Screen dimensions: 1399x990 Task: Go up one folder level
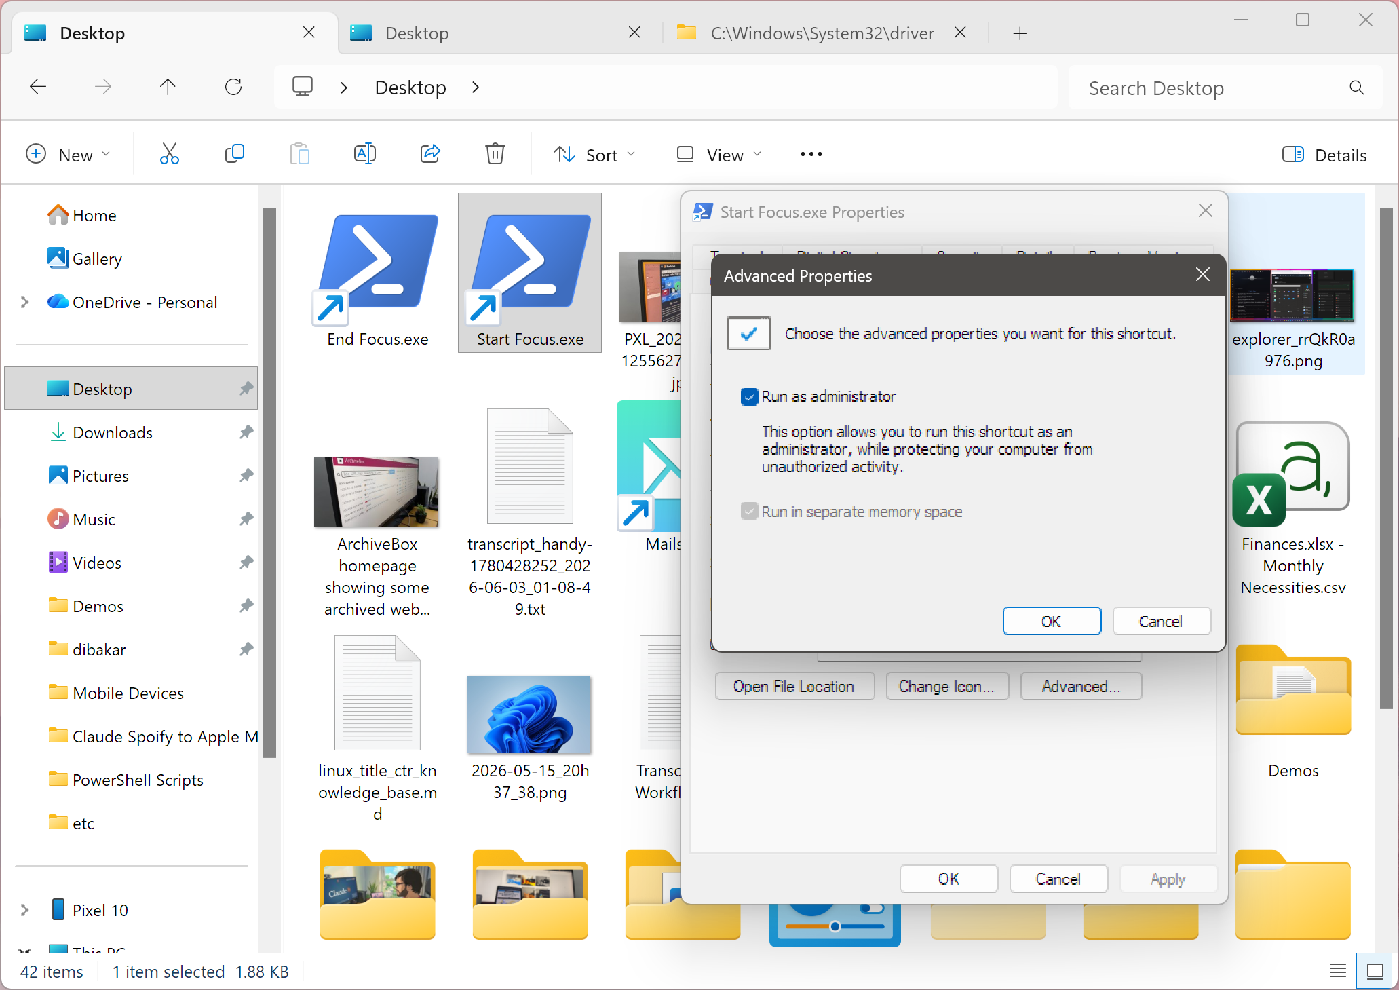tap(168, 87)
